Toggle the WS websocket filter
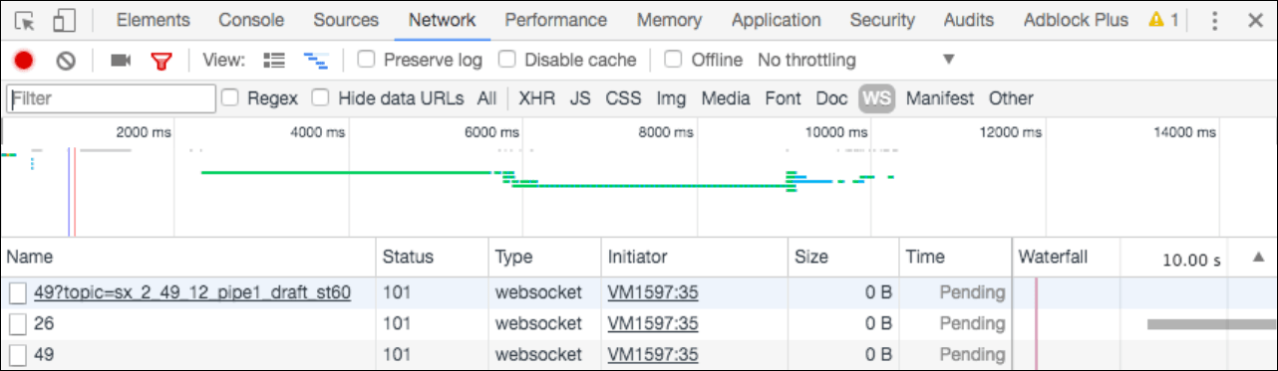1278x371 pixels. (877, 98)
